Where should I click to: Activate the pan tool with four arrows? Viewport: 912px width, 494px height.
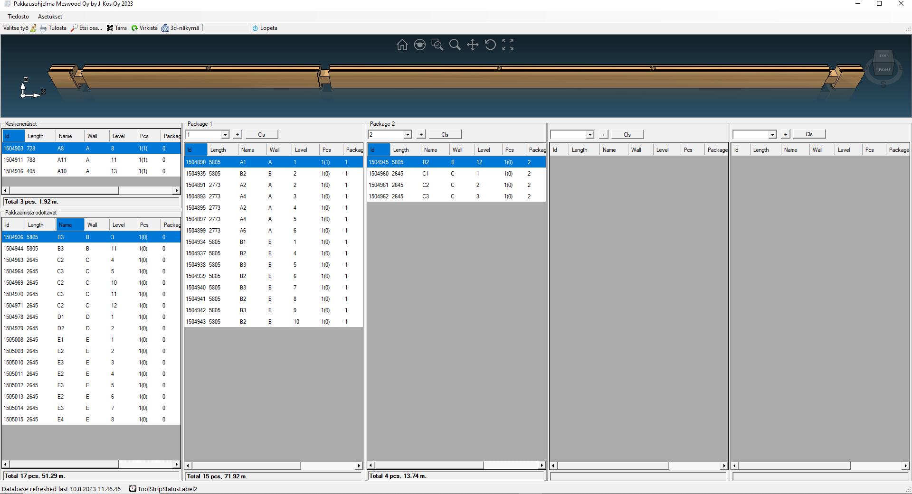point(472,45)
